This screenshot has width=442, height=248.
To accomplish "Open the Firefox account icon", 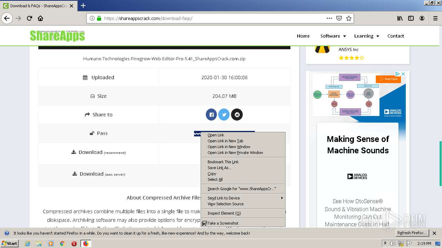I will 422,18.
